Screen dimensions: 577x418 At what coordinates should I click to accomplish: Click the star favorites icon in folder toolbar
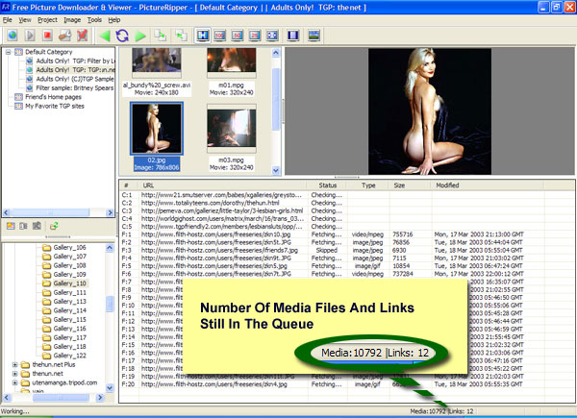(11, 226)
